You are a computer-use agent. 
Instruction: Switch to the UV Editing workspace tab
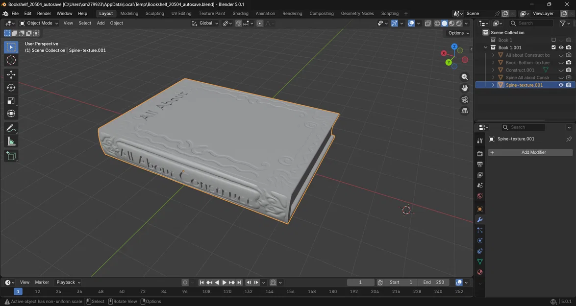pos(180,13)
